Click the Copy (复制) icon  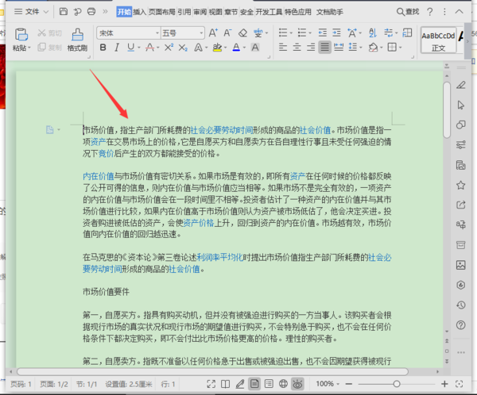tap(41, 48)
